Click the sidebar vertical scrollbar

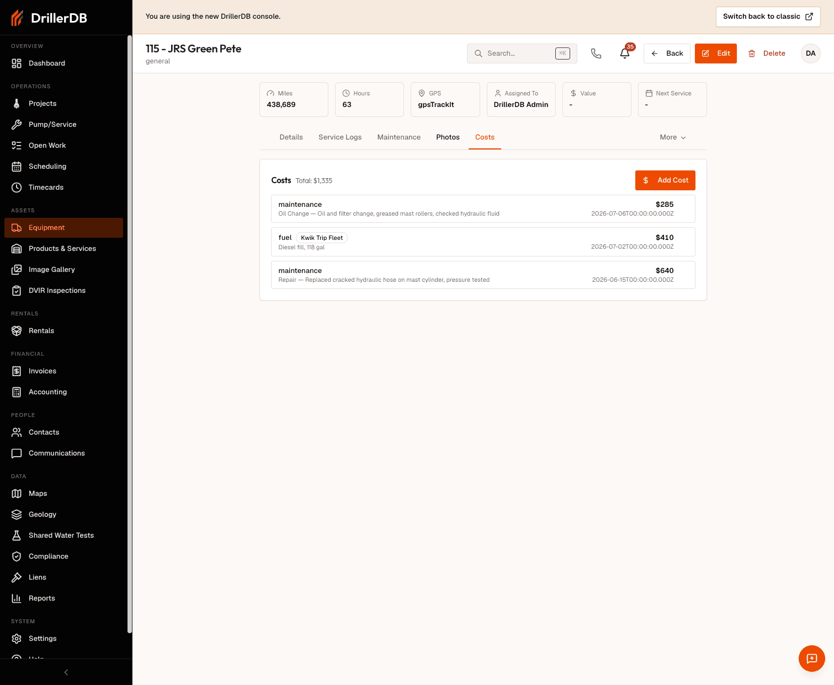(130, 334)
